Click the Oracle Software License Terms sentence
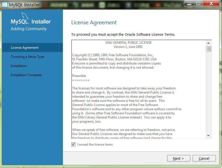 123,35
